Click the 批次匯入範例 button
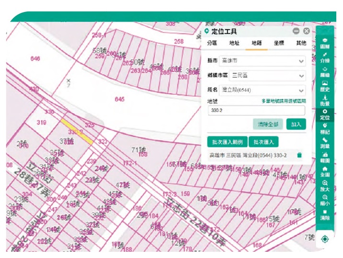The image size is (343, 258). click(x=226, y=142)
